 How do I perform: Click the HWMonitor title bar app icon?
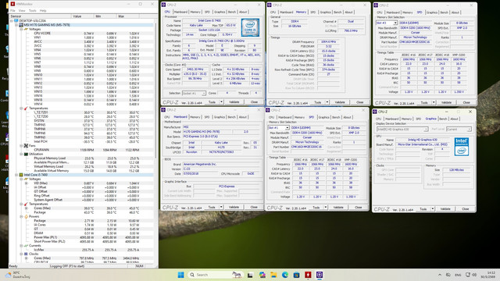click(12, 4)
